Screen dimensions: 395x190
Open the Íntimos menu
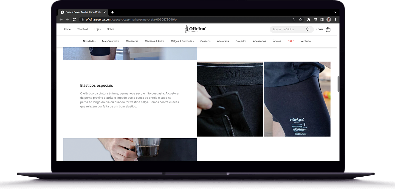tap(277, 41)
